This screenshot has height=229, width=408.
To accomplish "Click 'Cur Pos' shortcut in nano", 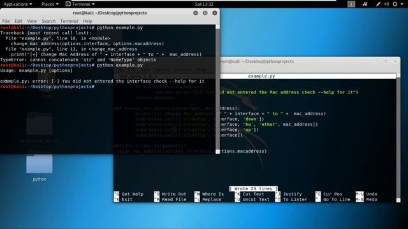I will [x=329, y=194].
